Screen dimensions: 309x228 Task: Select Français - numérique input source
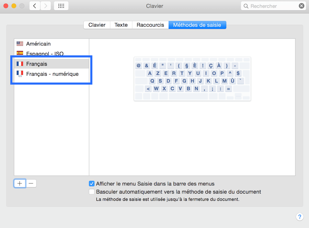[51, 74]
